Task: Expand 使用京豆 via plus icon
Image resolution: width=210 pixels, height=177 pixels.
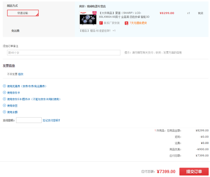Action: tap(5, 106)
